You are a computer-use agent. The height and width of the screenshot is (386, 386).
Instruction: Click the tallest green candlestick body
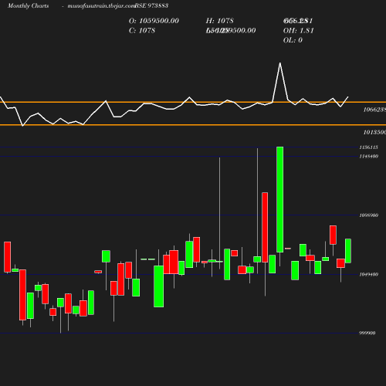tap(280, 199)
